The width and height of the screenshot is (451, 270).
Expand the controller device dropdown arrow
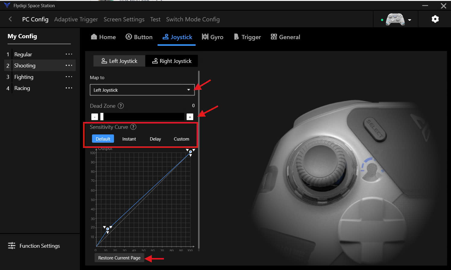pos(409,20)
